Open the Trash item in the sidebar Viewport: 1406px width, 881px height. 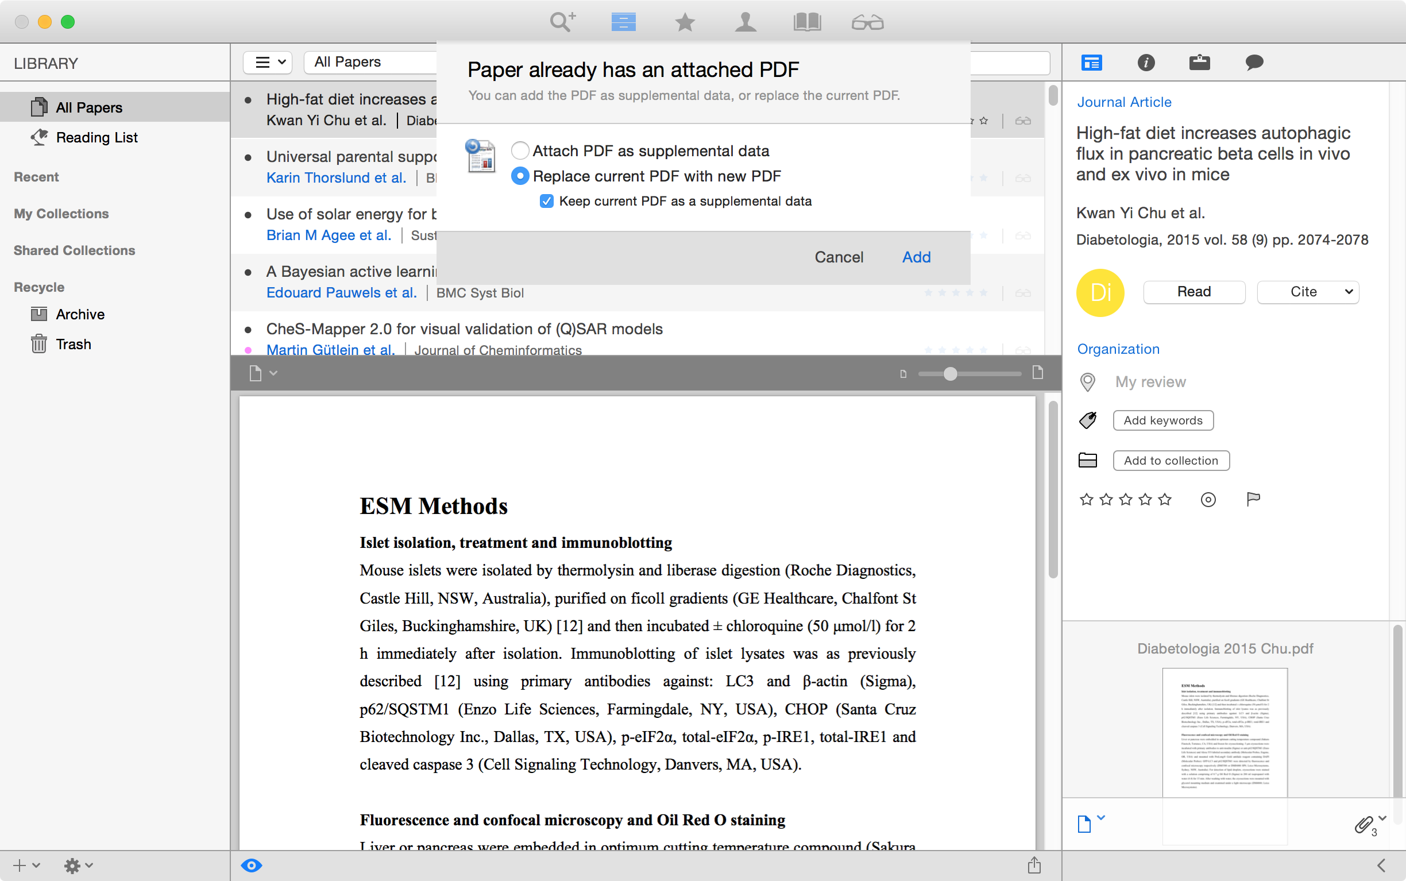[x=115, y=344]
